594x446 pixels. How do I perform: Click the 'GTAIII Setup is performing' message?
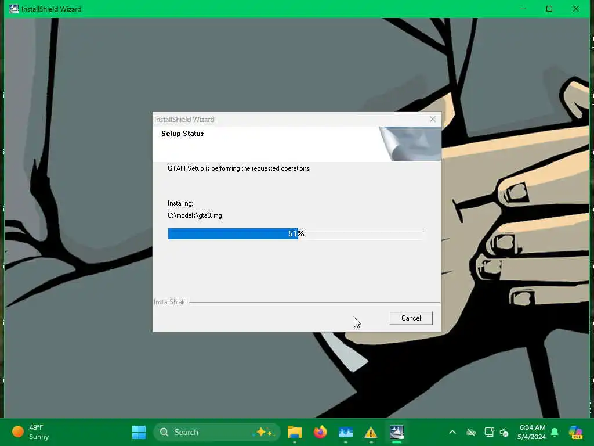(239, 168)
